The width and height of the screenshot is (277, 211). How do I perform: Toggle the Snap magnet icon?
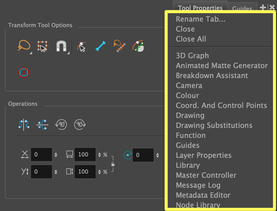click(x=61, y=46)
